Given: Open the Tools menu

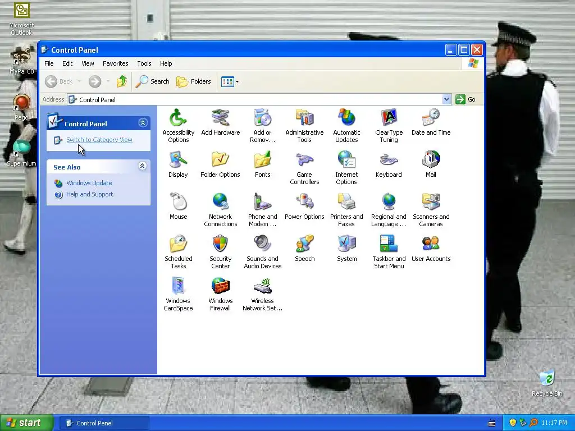Looking at the screenshot, I should click(x=144, y=63).
